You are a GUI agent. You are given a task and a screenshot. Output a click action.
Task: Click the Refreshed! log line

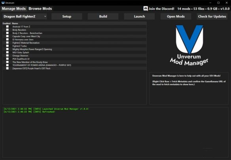[29, 112]
